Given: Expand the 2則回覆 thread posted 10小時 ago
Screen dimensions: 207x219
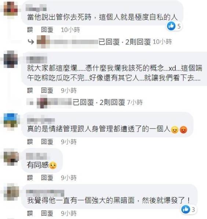Looking at the screenshot, I should click(138, 42).
